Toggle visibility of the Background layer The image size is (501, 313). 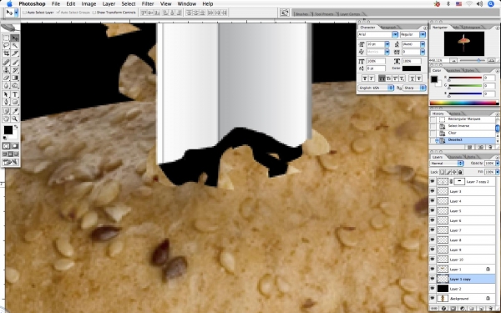pyautogui.click(x=433, y=298)
